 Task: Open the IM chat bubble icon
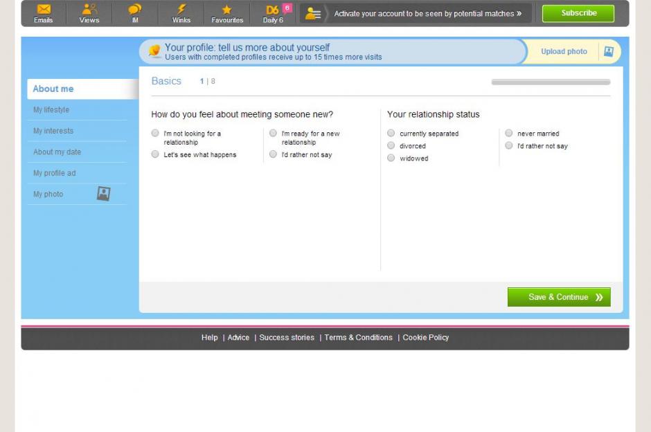135,10
